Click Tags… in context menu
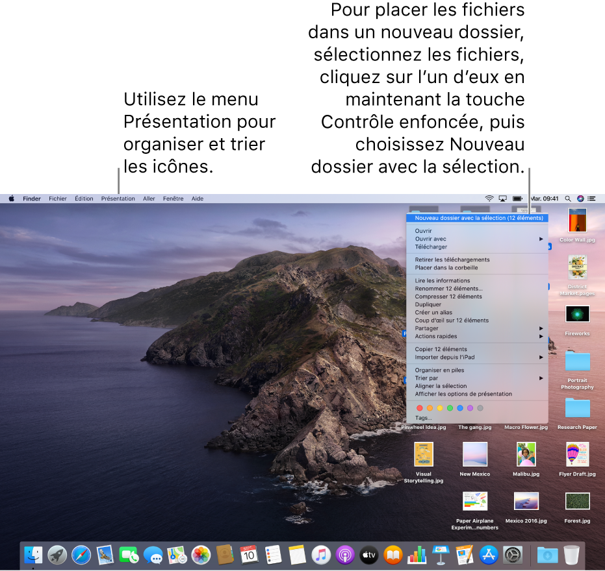 pos(477,418)
